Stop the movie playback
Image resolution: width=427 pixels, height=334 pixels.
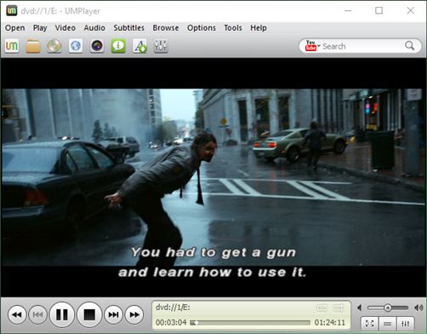[x=89, y=314]
